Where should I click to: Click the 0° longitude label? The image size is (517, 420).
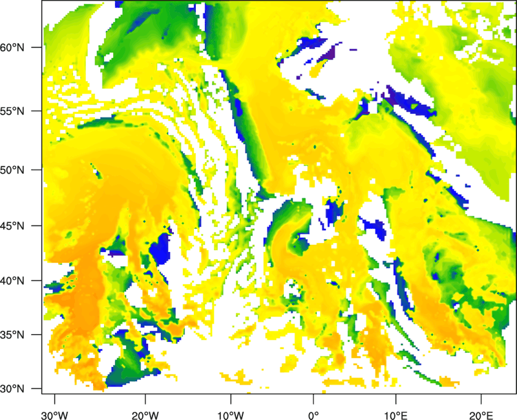coord(313,415)
